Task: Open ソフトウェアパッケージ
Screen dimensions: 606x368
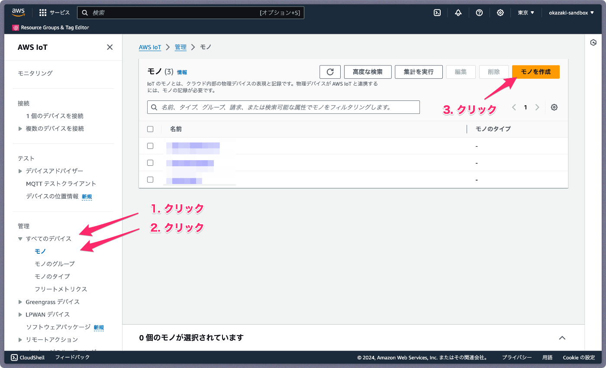Action: 58,327
